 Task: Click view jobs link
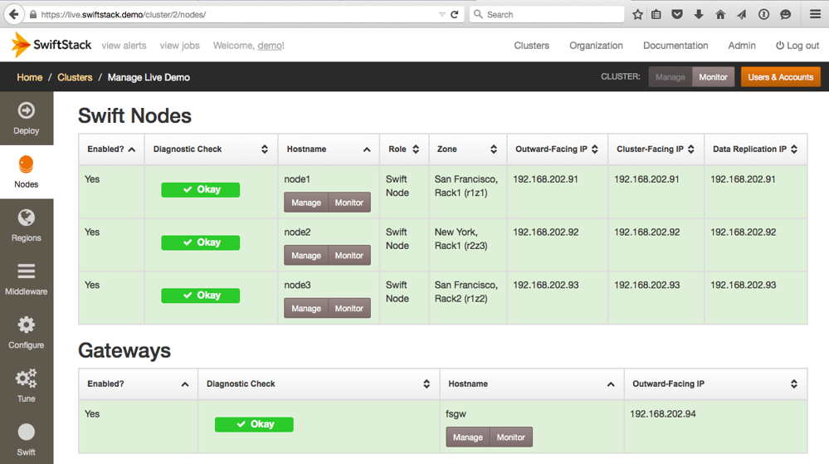click(x=180, y=46)
